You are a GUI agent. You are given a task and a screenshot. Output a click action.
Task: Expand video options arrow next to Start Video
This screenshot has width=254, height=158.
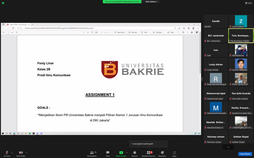[x=27, y=152]
